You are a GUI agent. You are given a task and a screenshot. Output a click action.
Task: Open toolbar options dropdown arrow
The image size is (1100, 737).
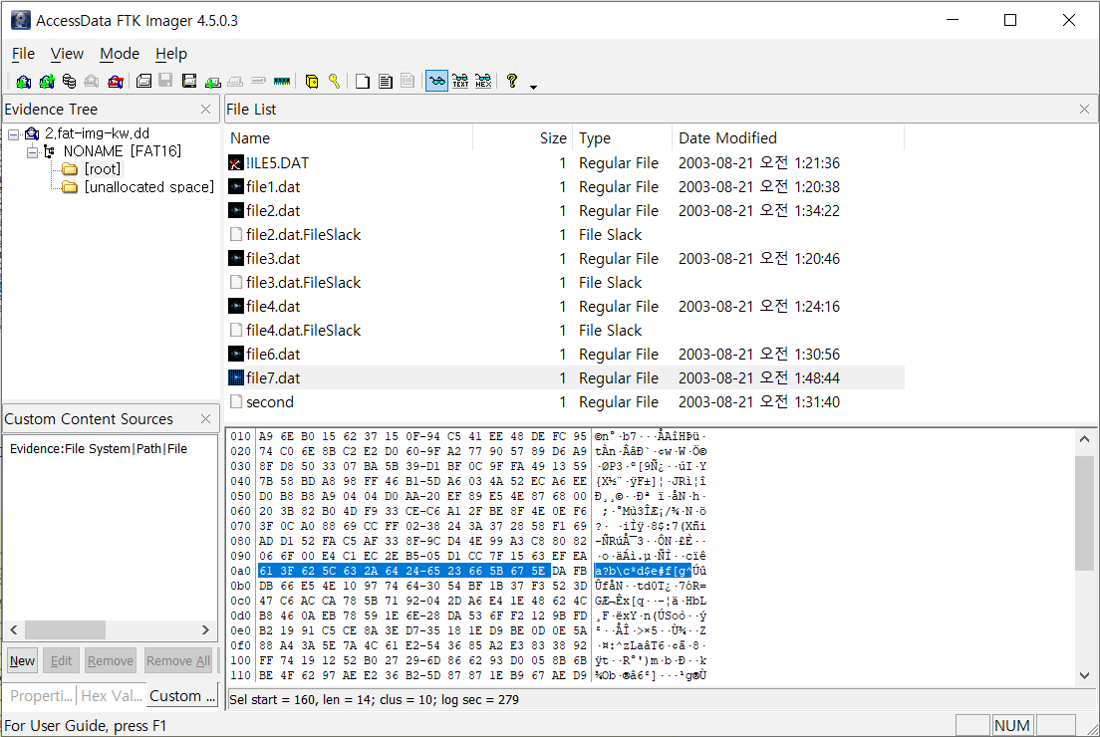533,87
